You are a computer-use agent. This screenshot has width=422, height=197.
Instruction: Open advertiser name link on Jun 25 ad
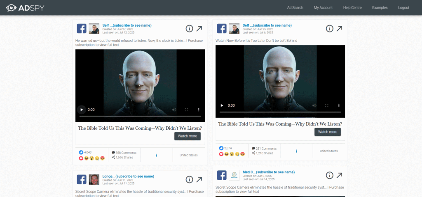coord(267,25)
